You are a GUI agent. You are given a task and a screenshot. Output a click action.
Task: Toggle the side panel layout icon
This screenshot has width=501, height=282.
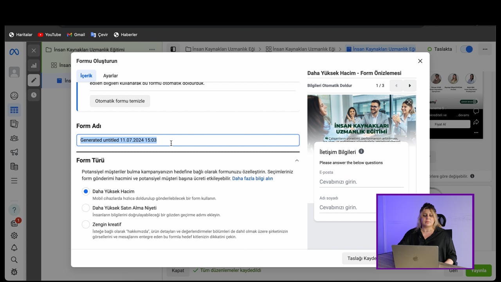173,49
